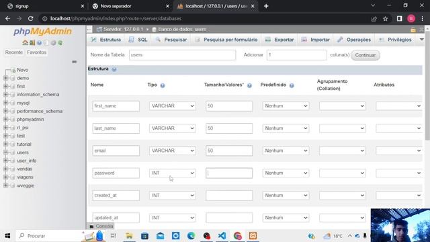This screenshot has height=242, width=430.
Task: Open Visual Studio Code from taskbar
Action: coord(222,236)
